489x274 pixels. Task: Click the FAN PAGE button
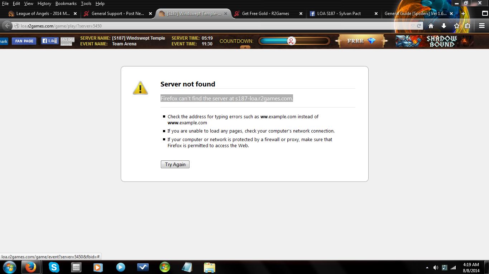coord(24,41)
